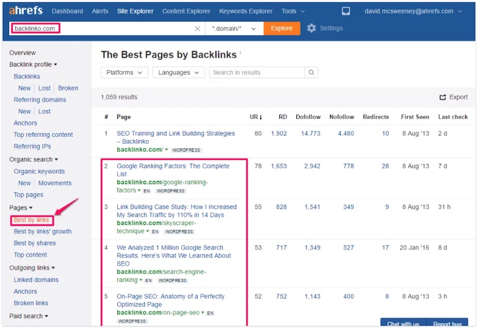
Task: Expand the Paid search section
Action: pyautogui.click(x=28, y=316)
